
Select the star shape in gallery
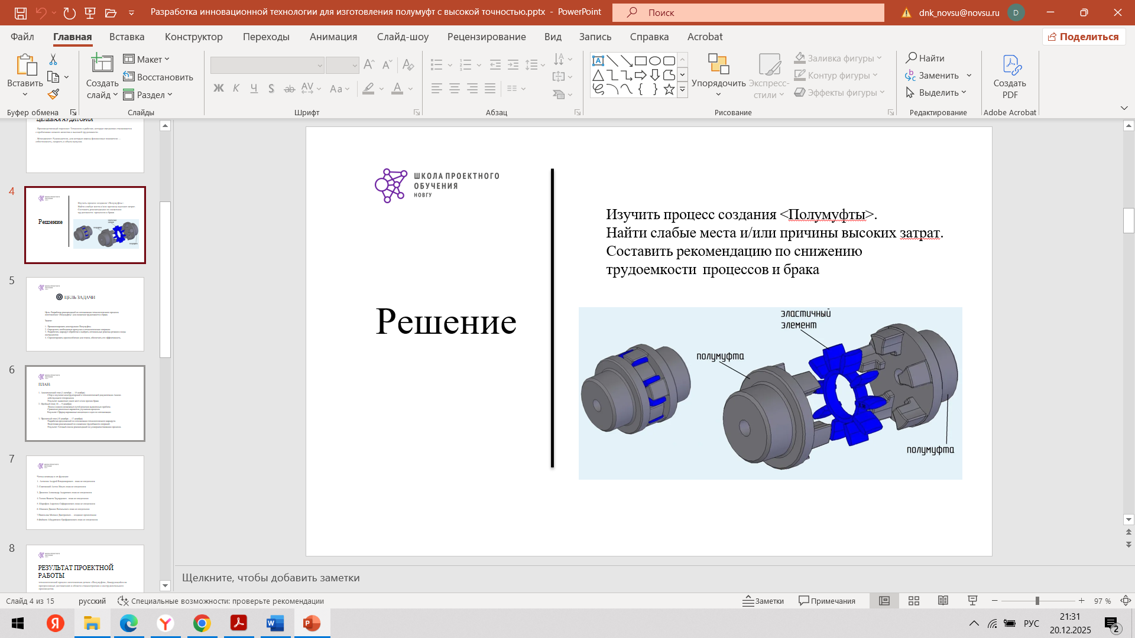669,90
